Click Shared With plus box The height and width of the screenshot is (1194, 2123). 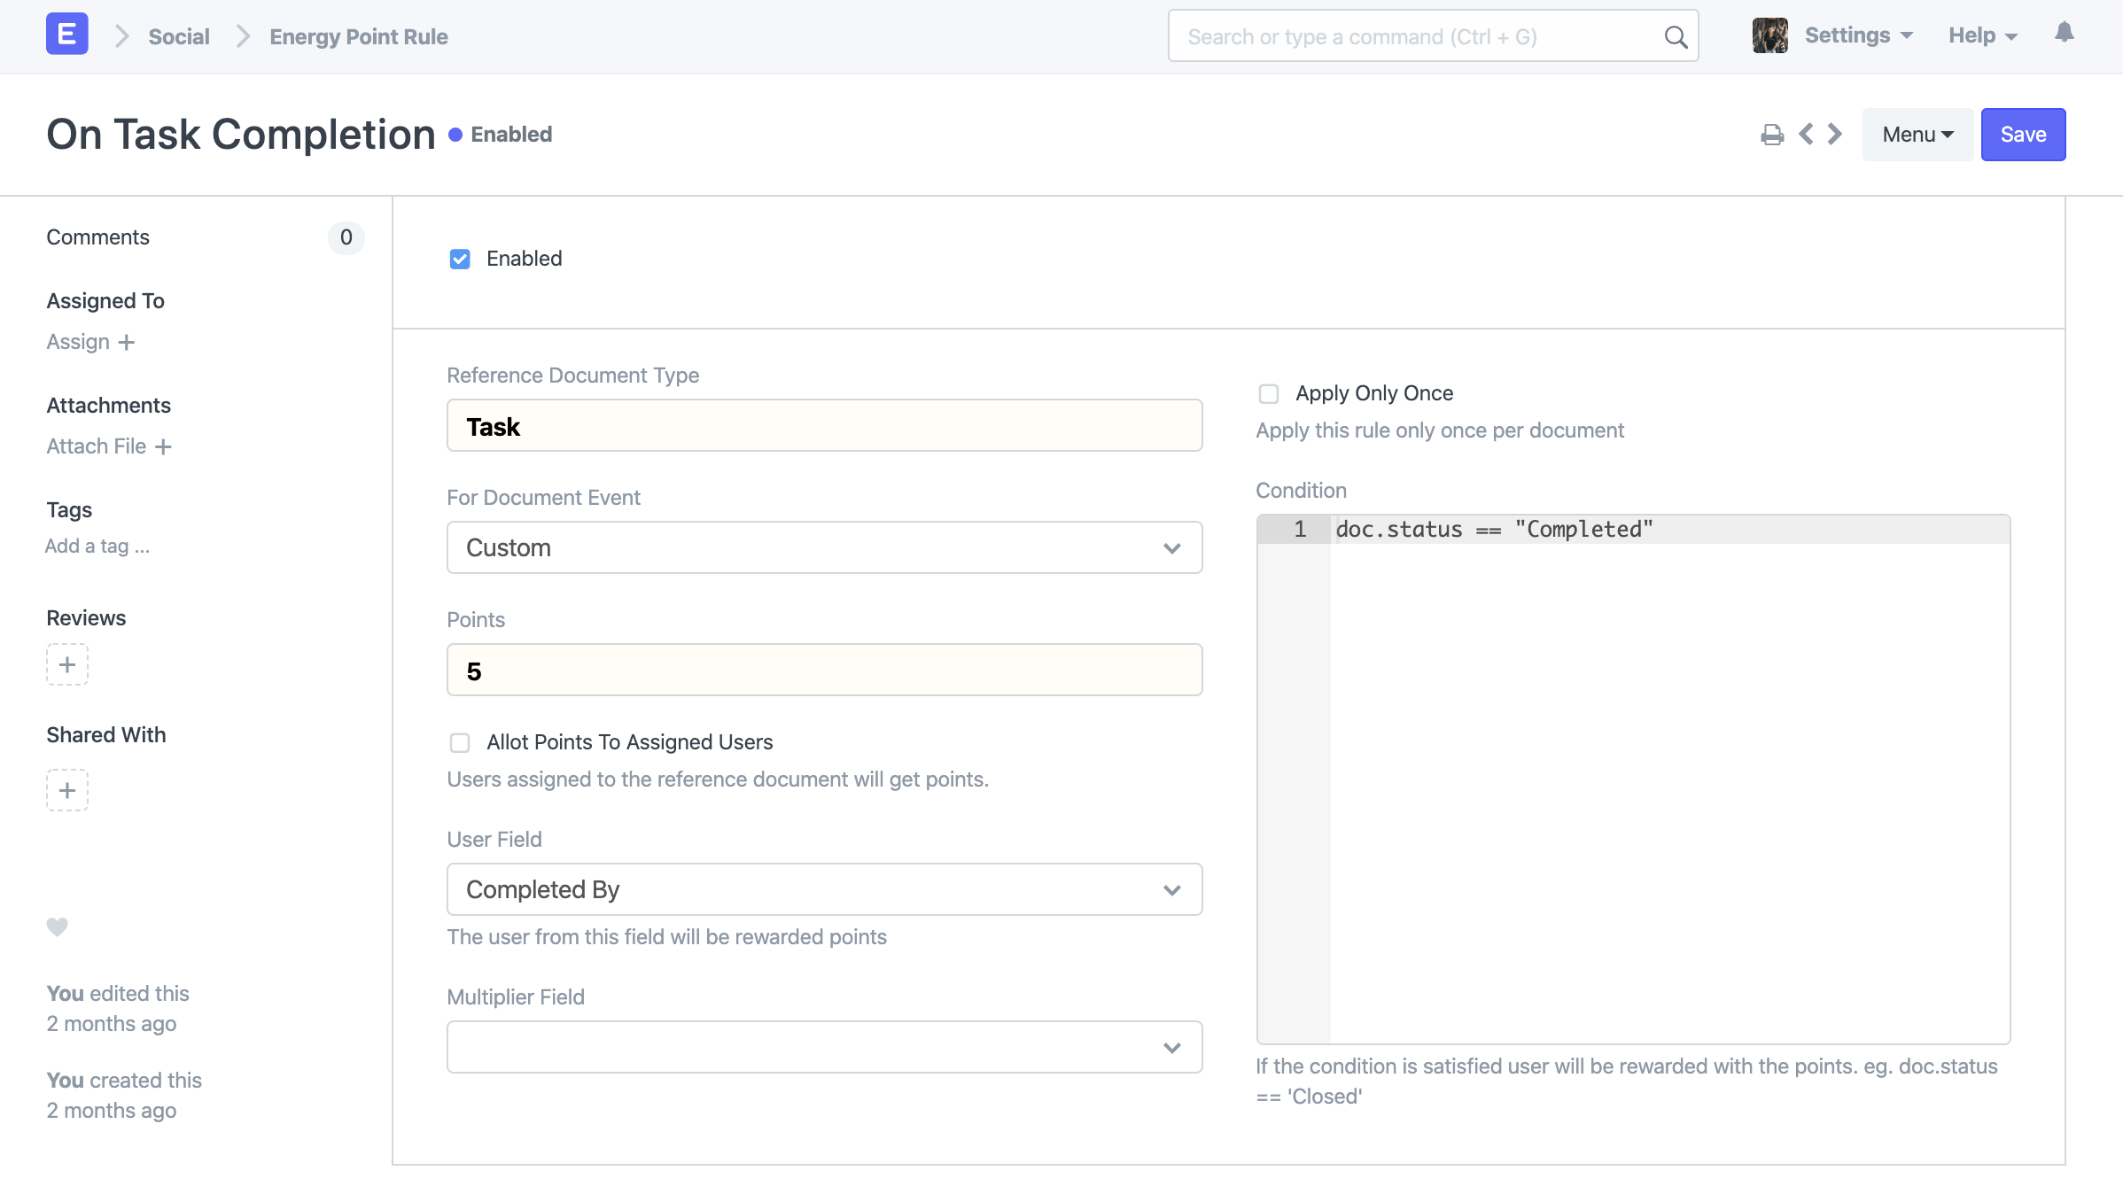(x=67, y=790)
